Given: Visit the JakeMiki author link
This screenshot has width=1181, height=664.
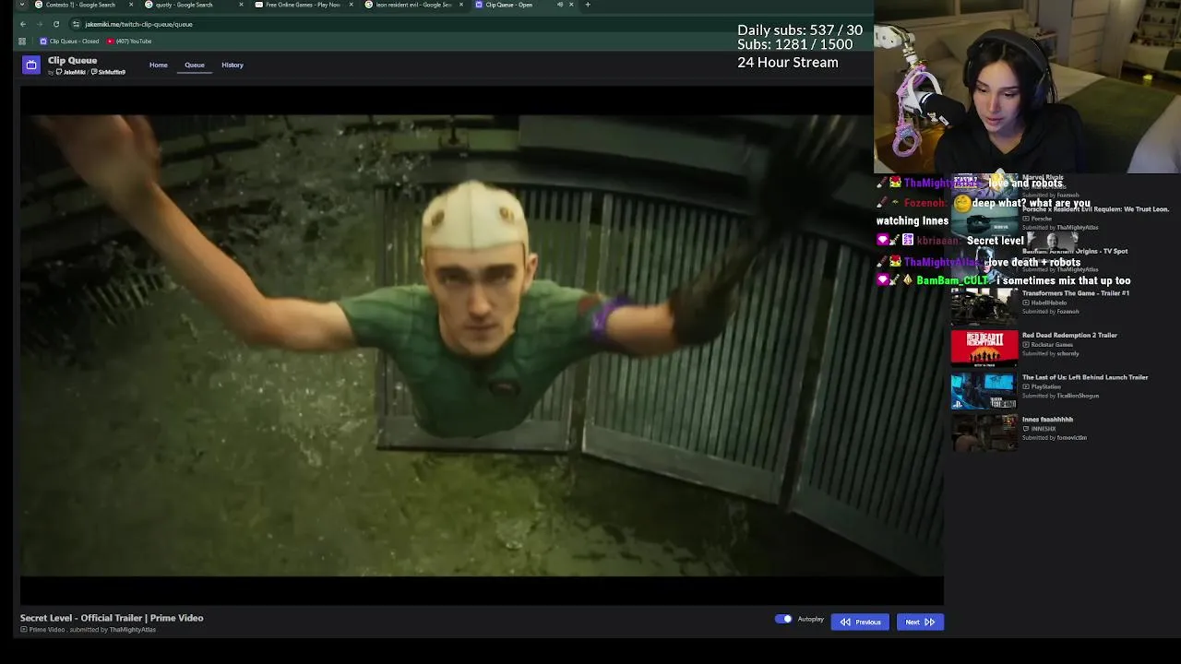Looking at the screenshot, I should coord(71,72).
